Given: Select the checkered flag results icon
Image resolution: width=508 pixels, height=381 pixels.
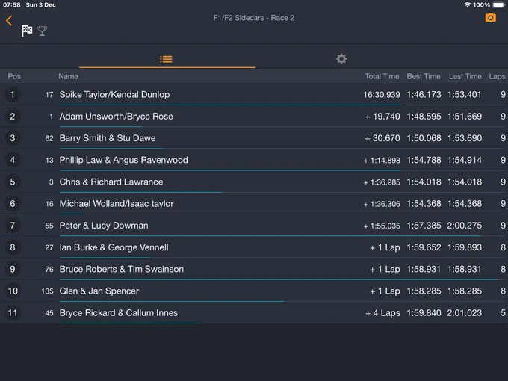Looking at the screenshot, I should point(27,31).
